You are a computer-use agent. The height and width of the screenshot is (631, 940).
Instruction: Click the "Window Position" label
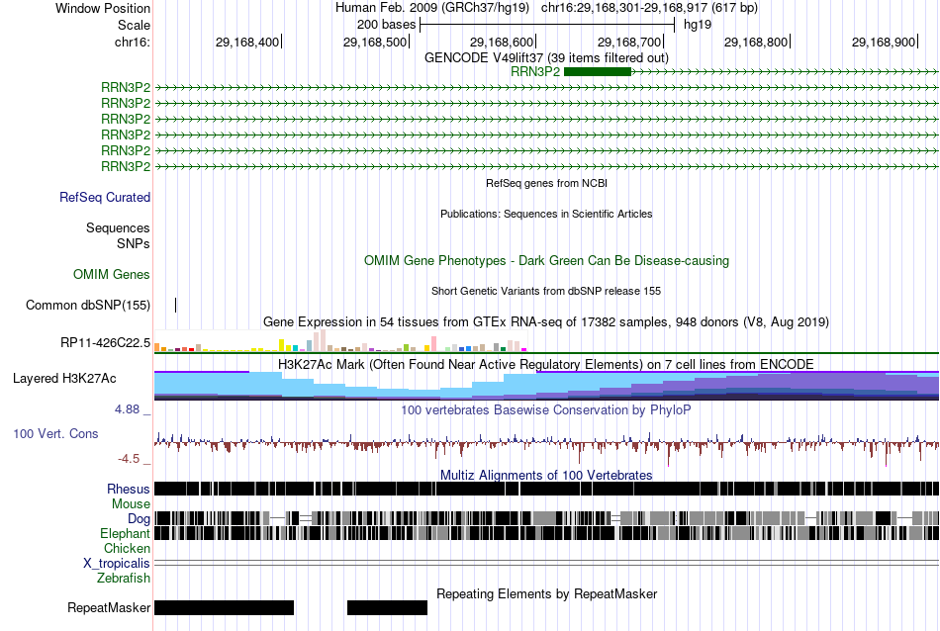(x=103, y=8)
